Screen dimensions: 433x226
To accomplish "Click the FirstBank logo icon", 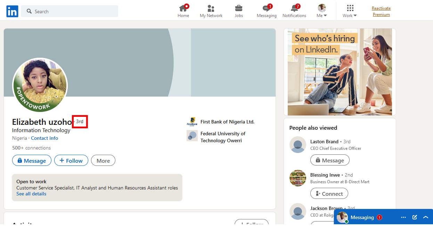I will point(192,122).
